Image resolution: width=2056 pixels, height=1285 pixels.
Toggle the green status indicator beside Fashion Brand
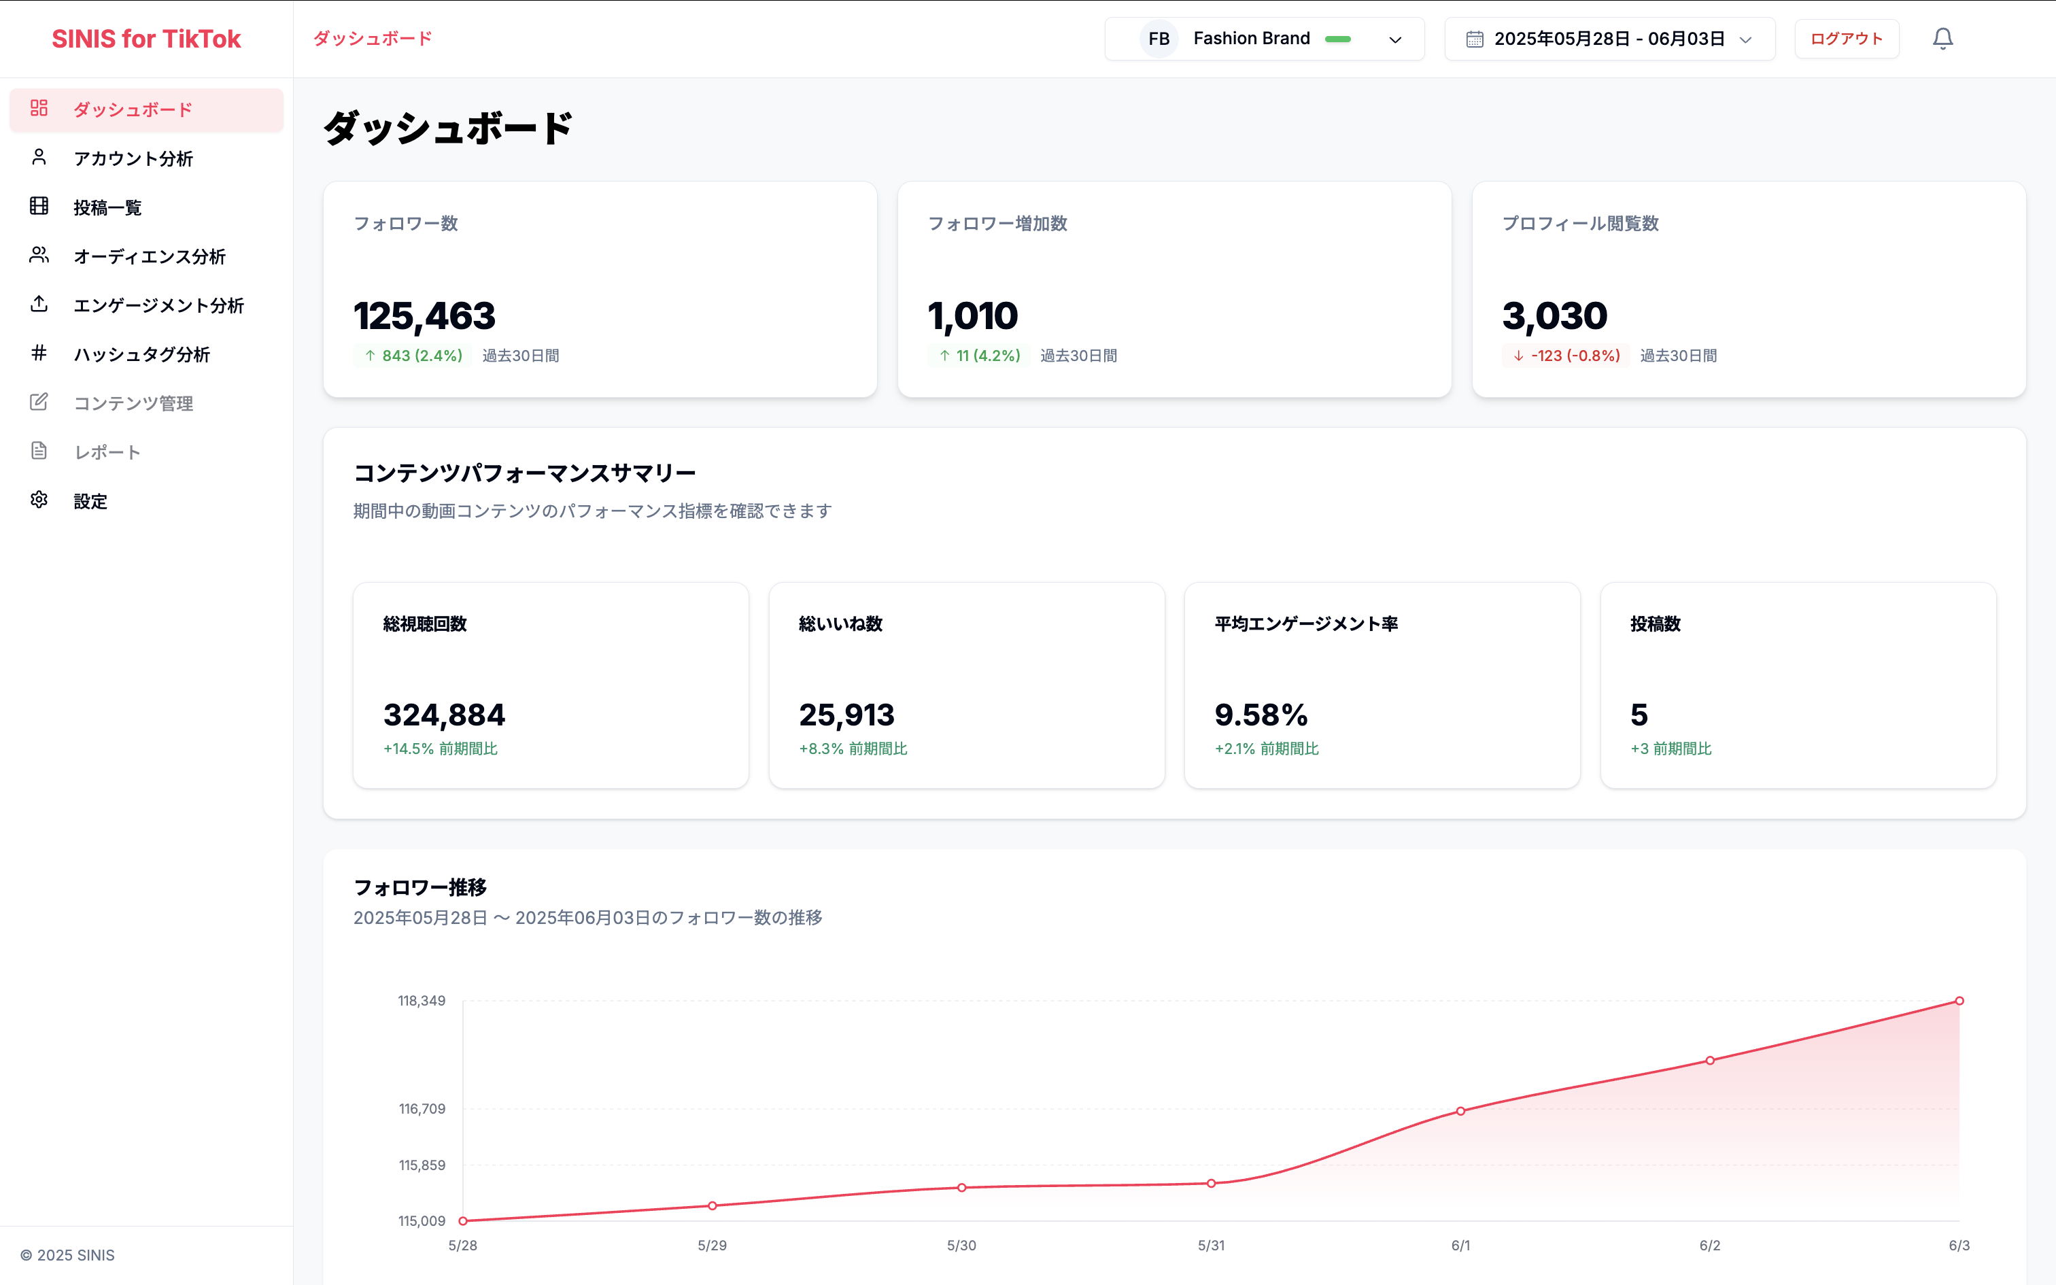pyautogui.click(x=1339, y=38)
